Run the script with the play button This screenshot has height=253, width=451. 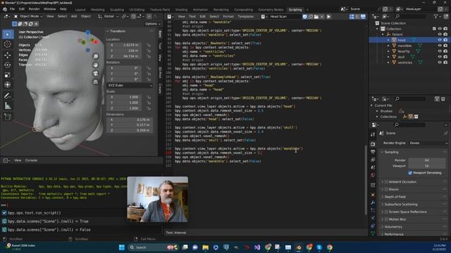click(329, 17)
